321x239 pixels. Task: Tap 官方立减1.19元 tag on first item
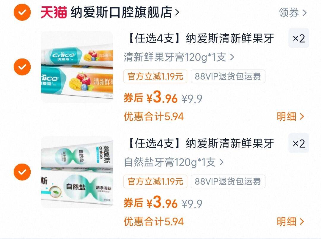point(155,77)
